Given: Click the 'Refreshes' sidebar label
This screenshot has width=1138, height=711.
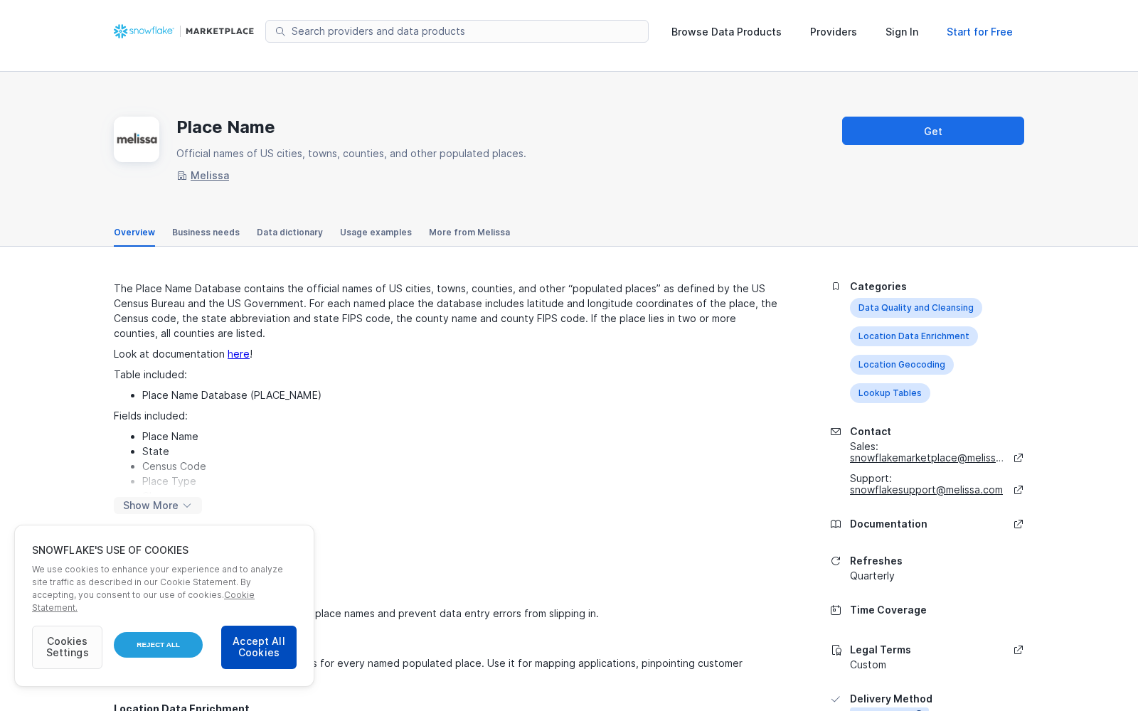Looking at the screenshot, I should pos(876,561).
